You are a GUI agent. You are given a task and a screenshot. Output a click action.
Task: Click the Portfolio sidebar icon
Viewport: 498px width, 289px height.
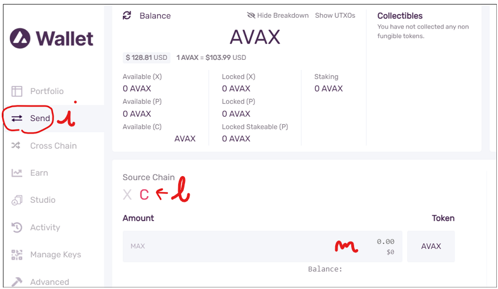pyautogui.click(x=17, y=91)
